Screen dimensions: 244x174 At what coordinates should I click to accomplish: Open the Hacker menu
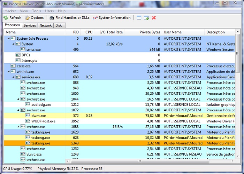point(10,11)
